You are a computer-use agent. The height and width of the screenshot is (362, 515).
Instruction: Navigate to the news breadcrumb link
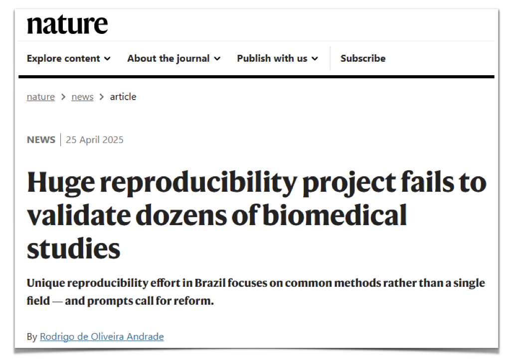click(x=82, y=97)
